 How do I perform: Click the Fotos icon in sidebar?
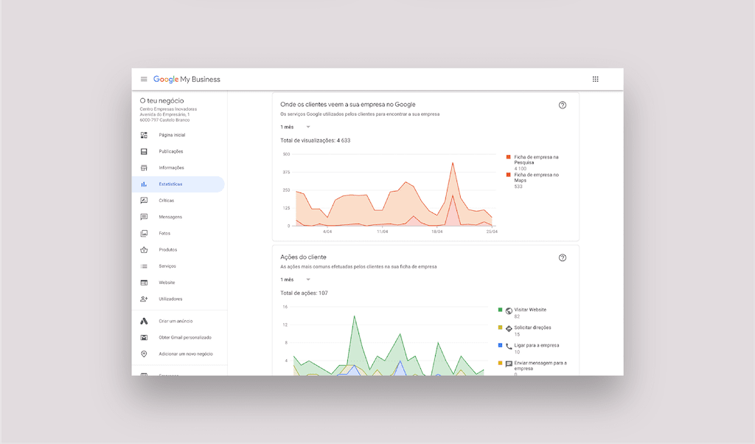pyautogui.click(x=144, y=233)
